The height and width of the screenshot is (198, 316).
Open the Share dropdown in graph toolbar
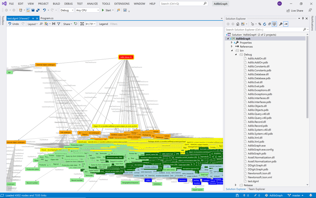(x=68, y=24)
